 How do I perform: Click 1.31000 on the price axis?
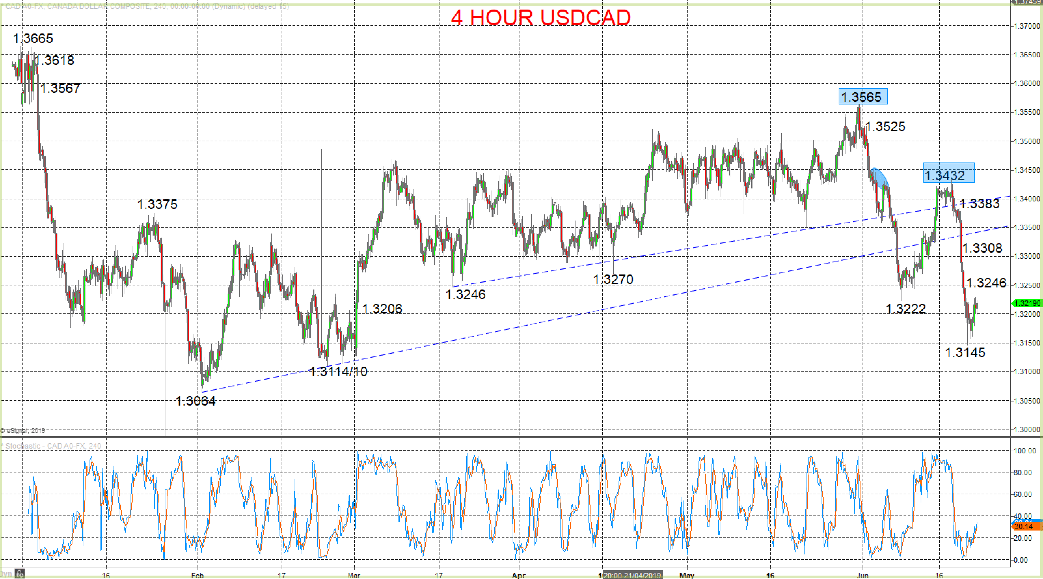click(1026, 371)
